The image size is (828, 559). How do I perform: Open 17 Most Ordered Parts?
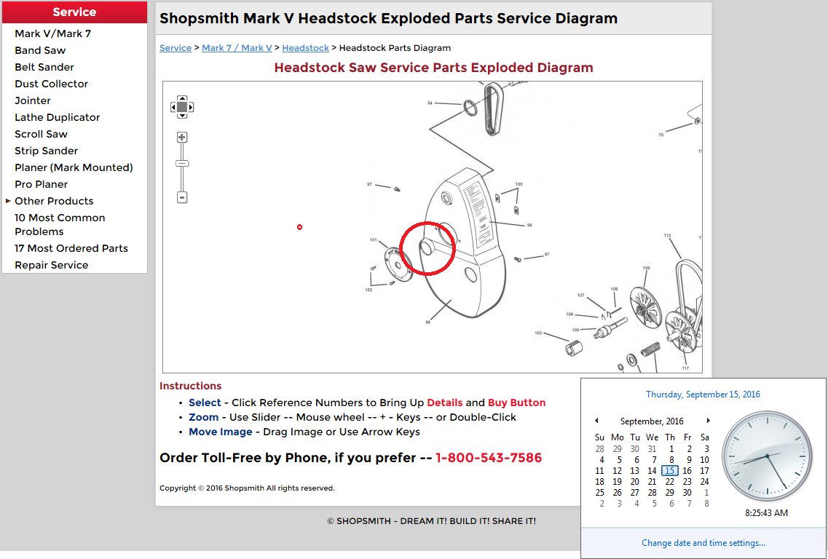(71, 249)
